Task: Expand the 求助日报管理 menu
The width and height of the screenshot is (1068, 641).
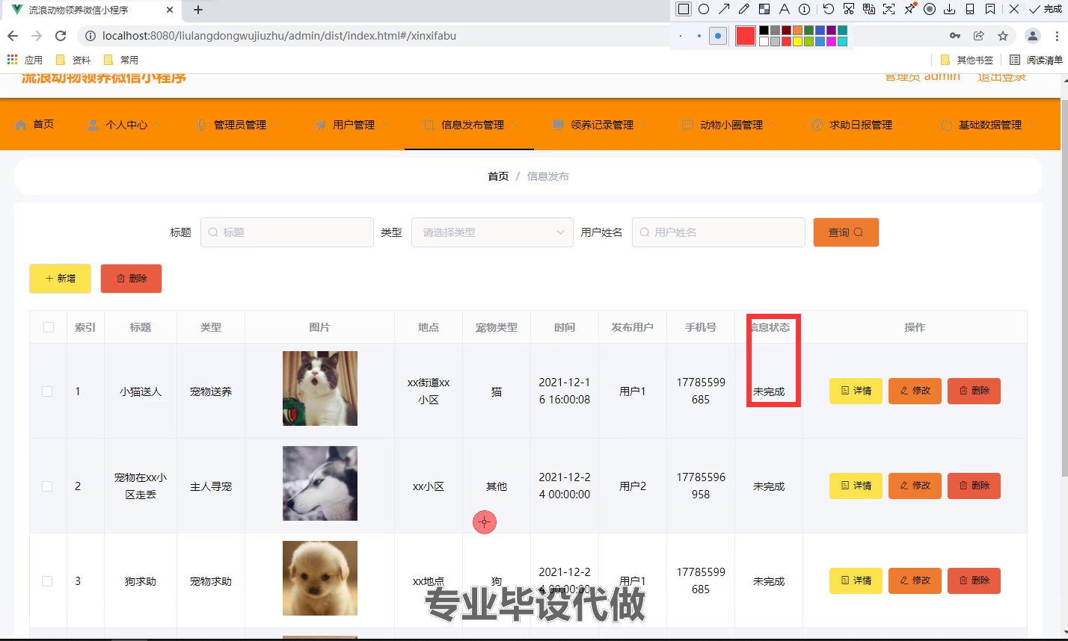Action: [x=859, y=125]
